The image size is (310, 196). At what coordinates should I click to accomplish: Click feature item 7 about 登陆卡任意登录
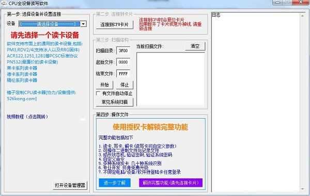click(139, 172)
